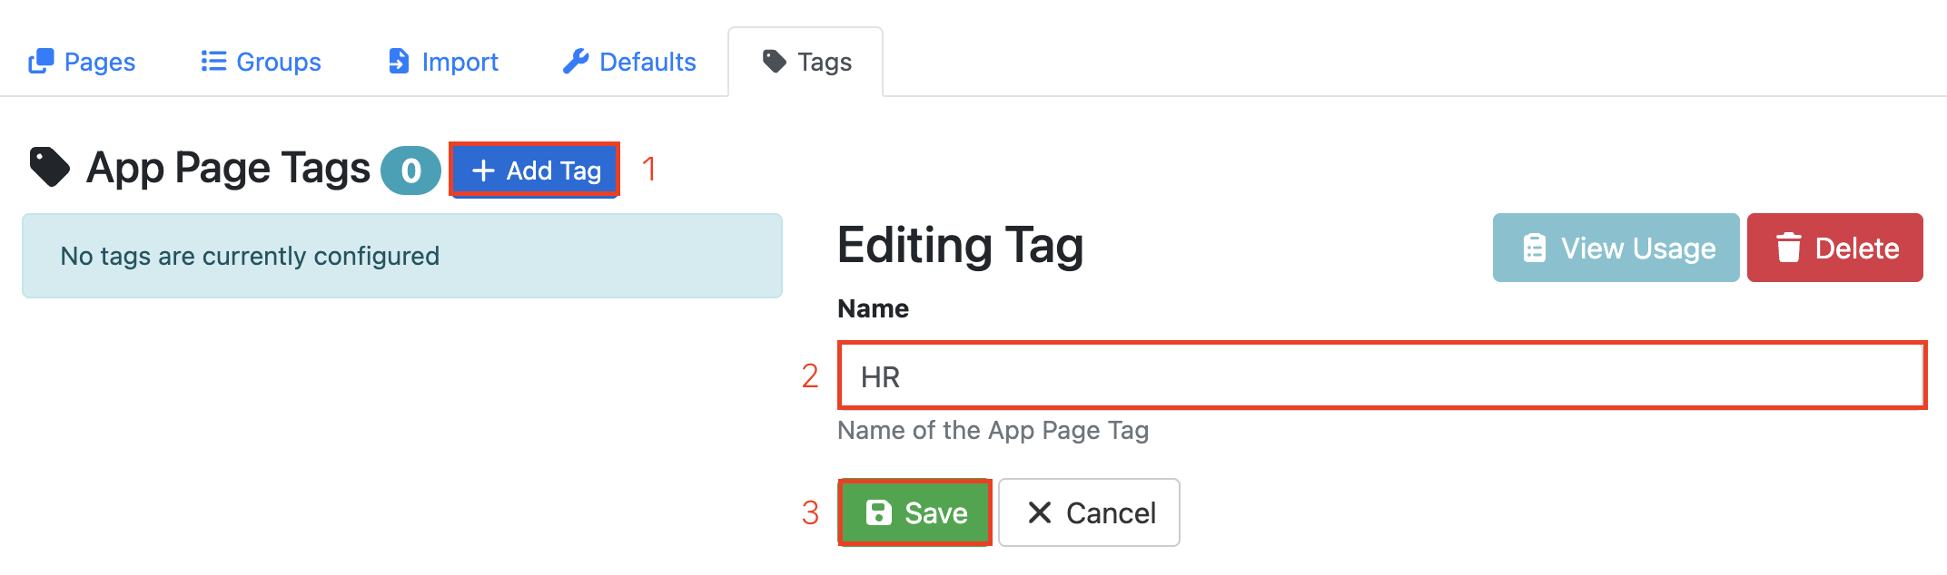The width and height of the screenshot is (1947, 575).
Task: Delete the tag being edited
Action: point(1834,248)
